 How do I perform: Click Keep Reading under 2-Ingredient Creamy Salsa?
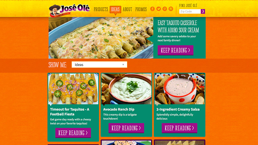click(x=179, y=128)
